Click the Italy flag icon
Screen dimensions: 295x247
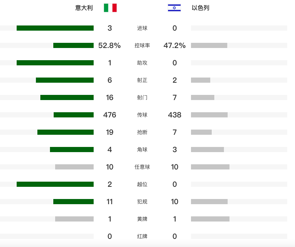click(110, 8)
